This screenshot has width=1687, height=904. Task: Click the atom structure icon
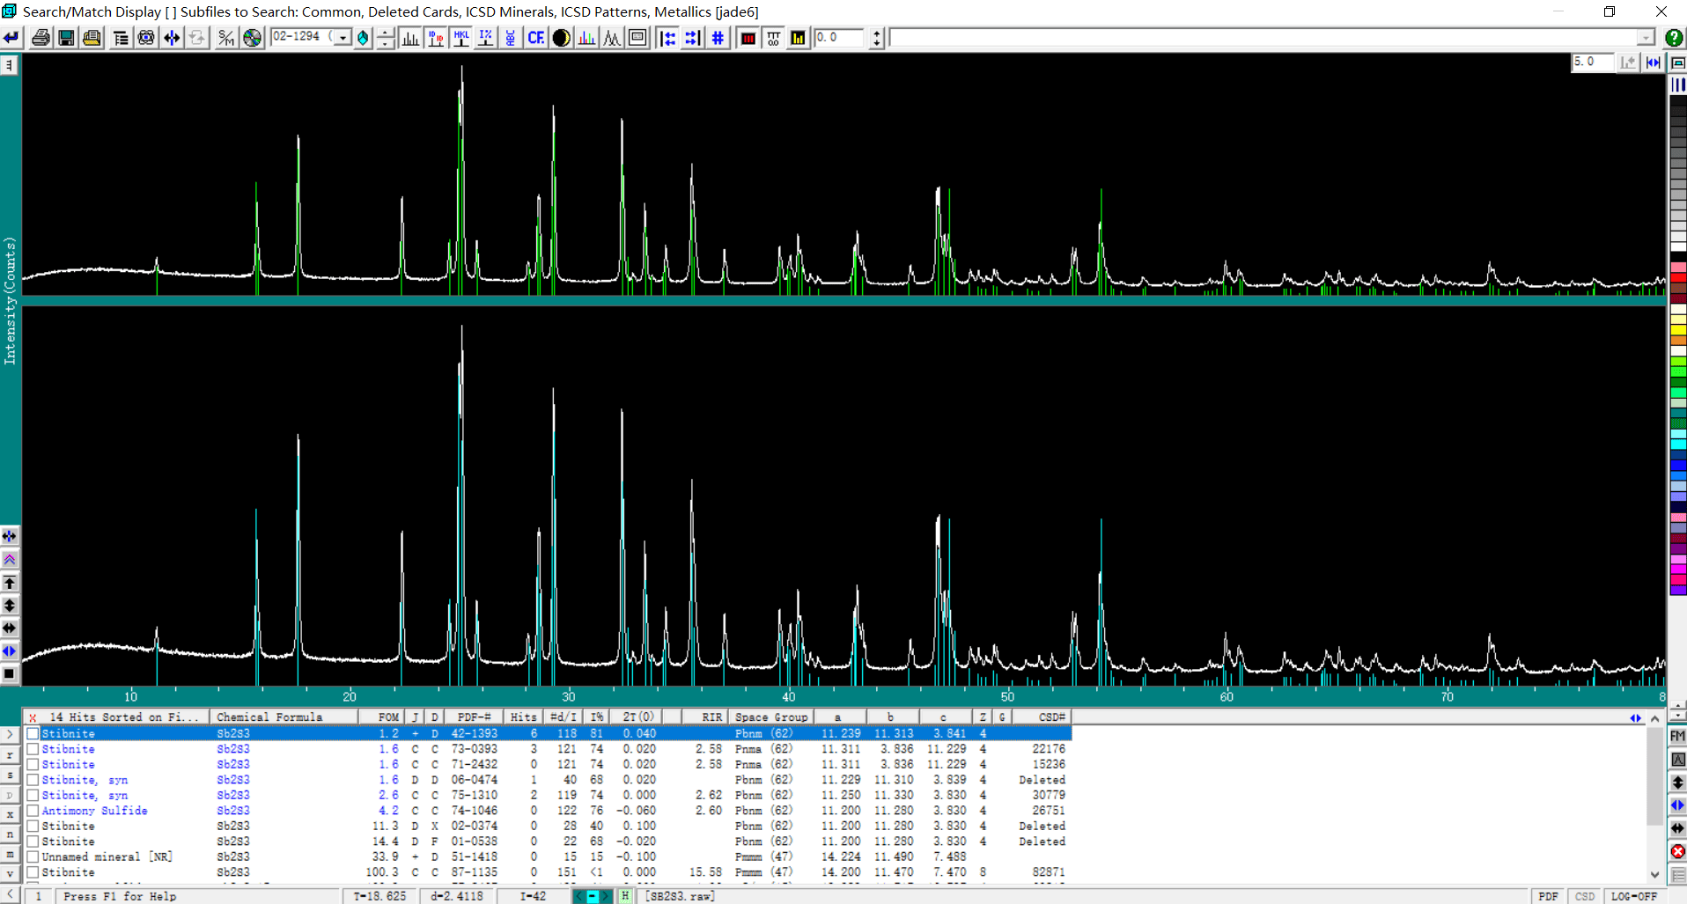(146, 38)
